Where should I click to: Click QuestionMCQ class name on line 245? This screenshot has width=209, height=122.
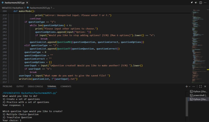coord(65,42)
